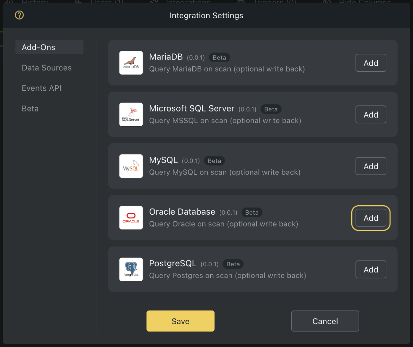The image size is (413, 347).
Task: Click the help question mark icon
Action: coord(19,15)
